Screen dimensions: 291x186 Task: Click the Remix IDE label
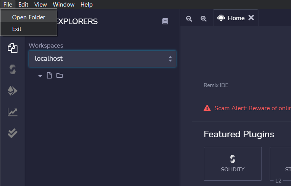click(216, 85)
